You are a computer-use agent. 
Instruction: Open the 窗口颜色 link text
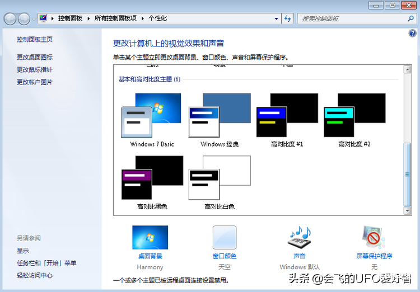point(225,256)
